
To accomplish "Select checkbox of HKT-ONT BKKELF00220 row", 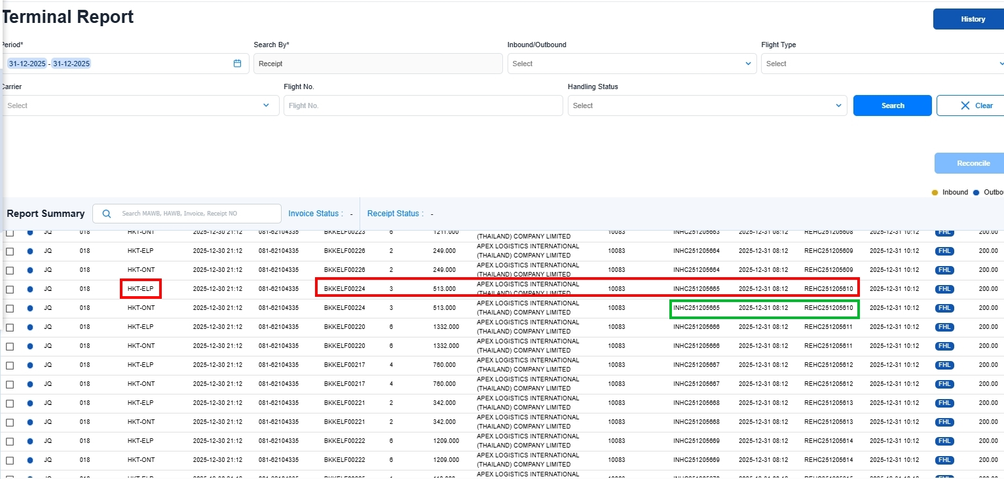I will (10, 346).
